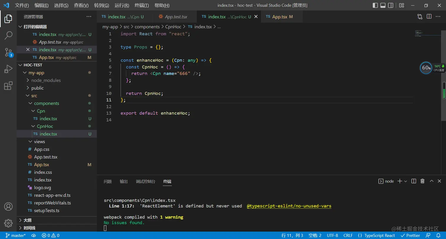Open editor more actions ellipsis
This screenshot has width=446, height=239.
(439, 17)
